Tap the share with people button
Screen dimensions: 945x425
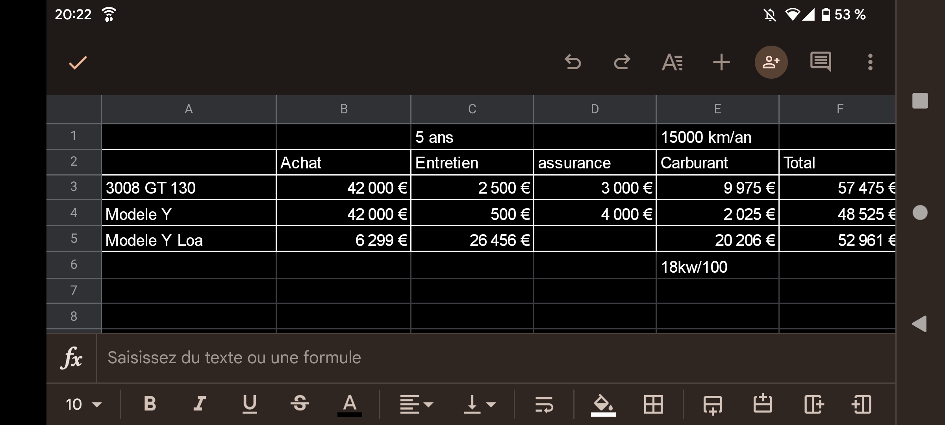[771, 62]
